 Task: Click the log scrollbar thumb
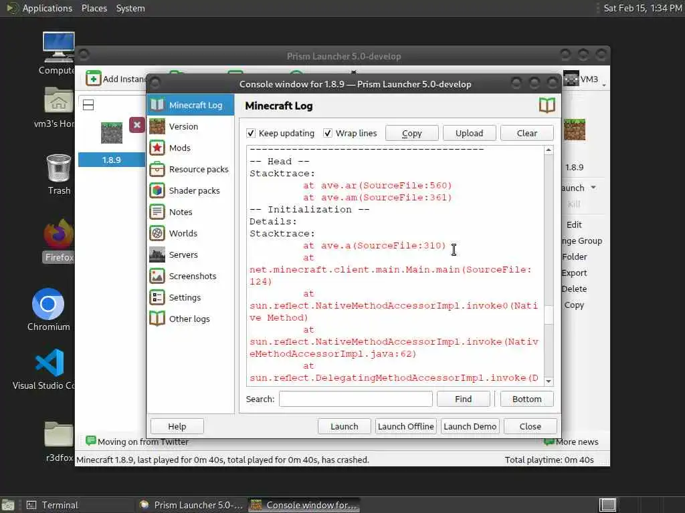[x=549, y=315]
